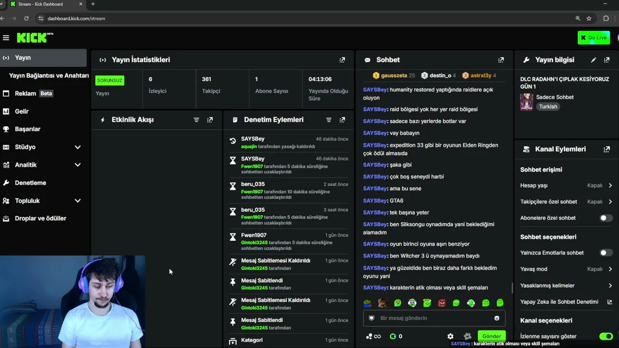Image resolution: width=619 pixels, height=348 pixels.
Task: Reload the page in the browser
Action: [x=26, y=18]
